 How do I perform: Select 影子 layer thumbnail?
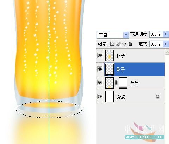pyautogui.click(x=109, y=69)
